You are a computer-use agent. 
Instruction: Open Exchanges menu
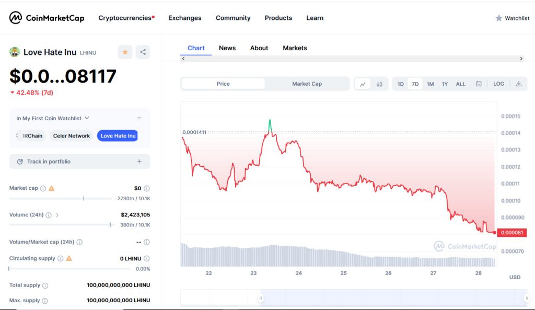(184, 18)
